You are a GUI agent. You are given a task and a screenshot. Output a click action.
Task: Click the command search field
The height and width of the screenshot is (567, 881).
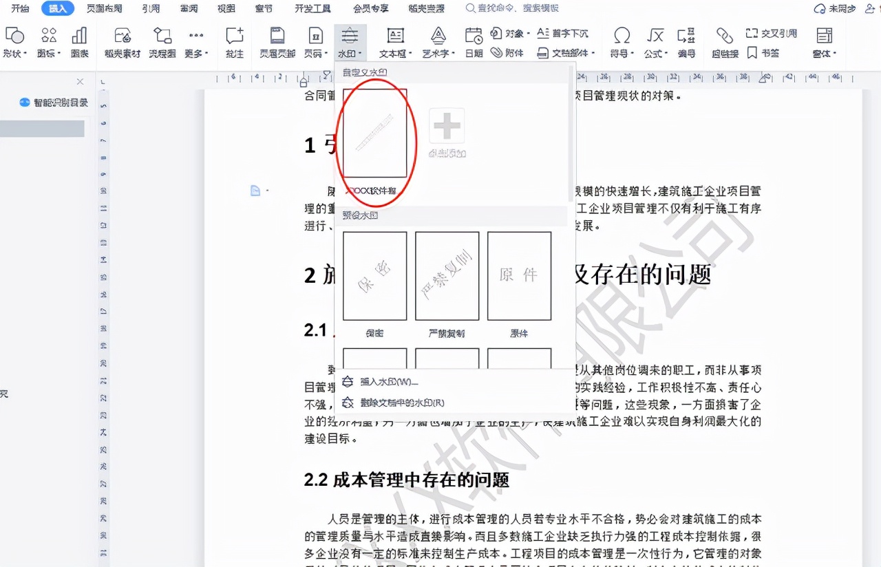pos(513,8)
